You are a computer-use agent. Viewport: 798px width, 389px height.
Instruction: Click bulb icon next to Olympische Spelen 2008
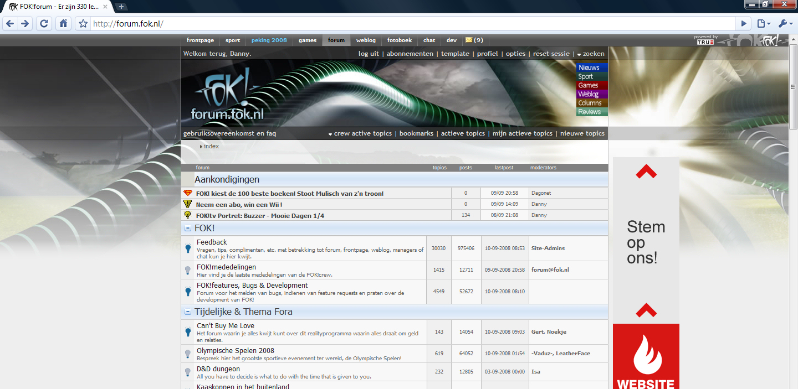[188, 354]
